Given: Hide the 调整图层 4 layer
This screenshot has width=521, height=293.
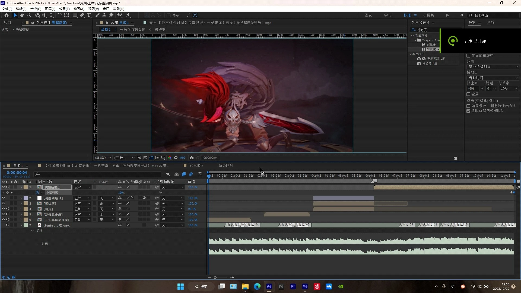Looking at the screenshot, I should coord(3,198).
